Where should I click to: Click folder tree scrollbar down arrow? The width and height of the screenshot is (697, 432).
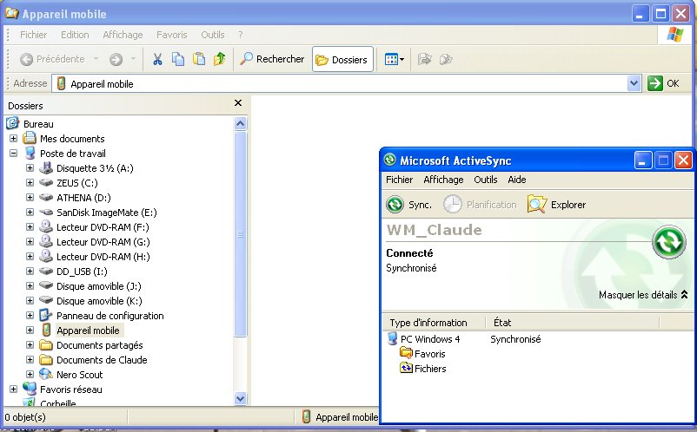coord(240,398)
